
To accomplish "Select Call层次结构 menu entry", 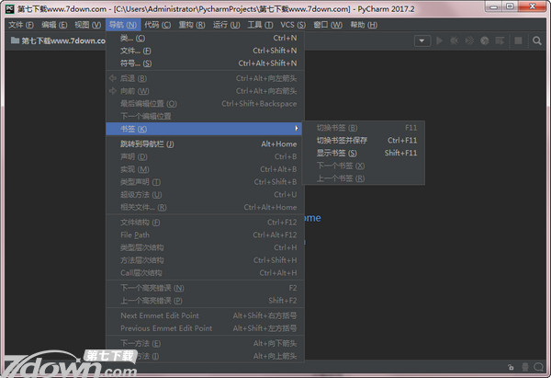I will pos(205,273).
